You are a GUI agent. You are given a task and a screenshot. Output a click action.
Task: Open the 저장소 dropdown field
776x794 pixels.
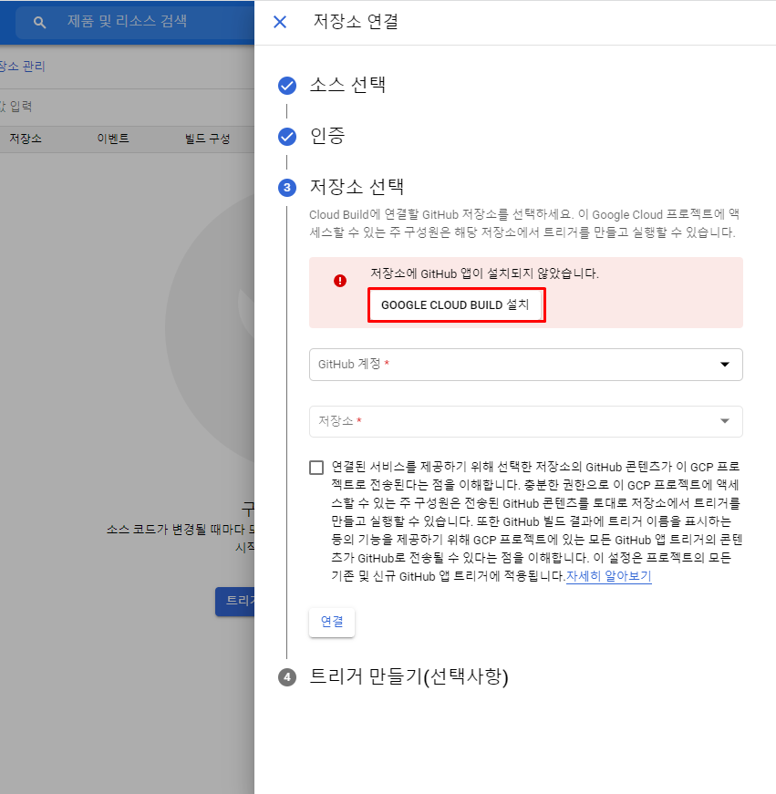coord(526,421)
